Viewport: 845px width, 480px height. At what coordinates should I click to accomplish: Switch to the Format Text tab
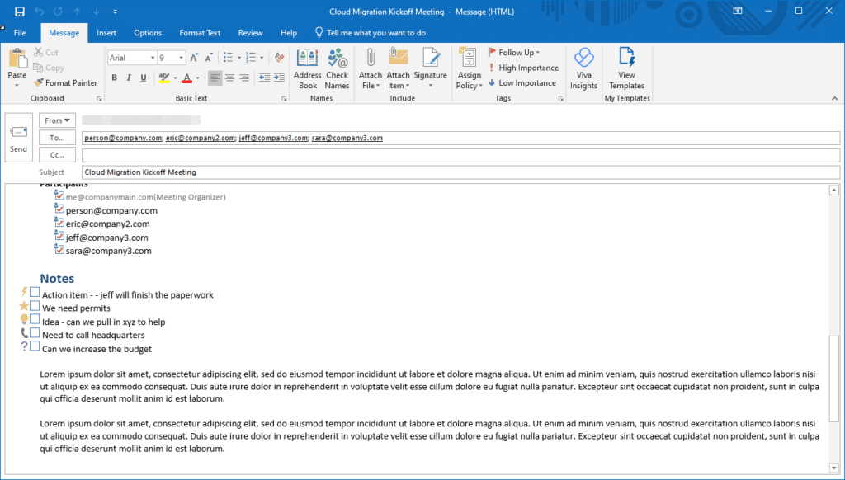coord(200,33)
